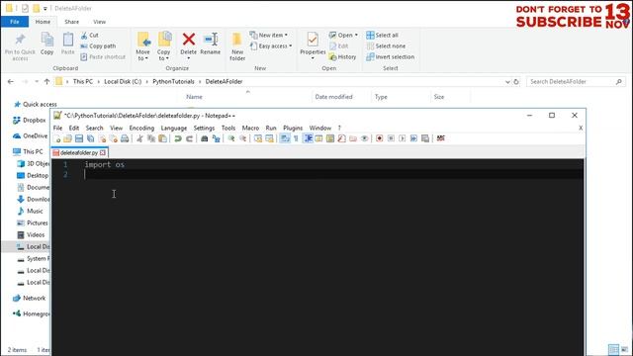Open the Function List panel icon

[x=341, y=138]
